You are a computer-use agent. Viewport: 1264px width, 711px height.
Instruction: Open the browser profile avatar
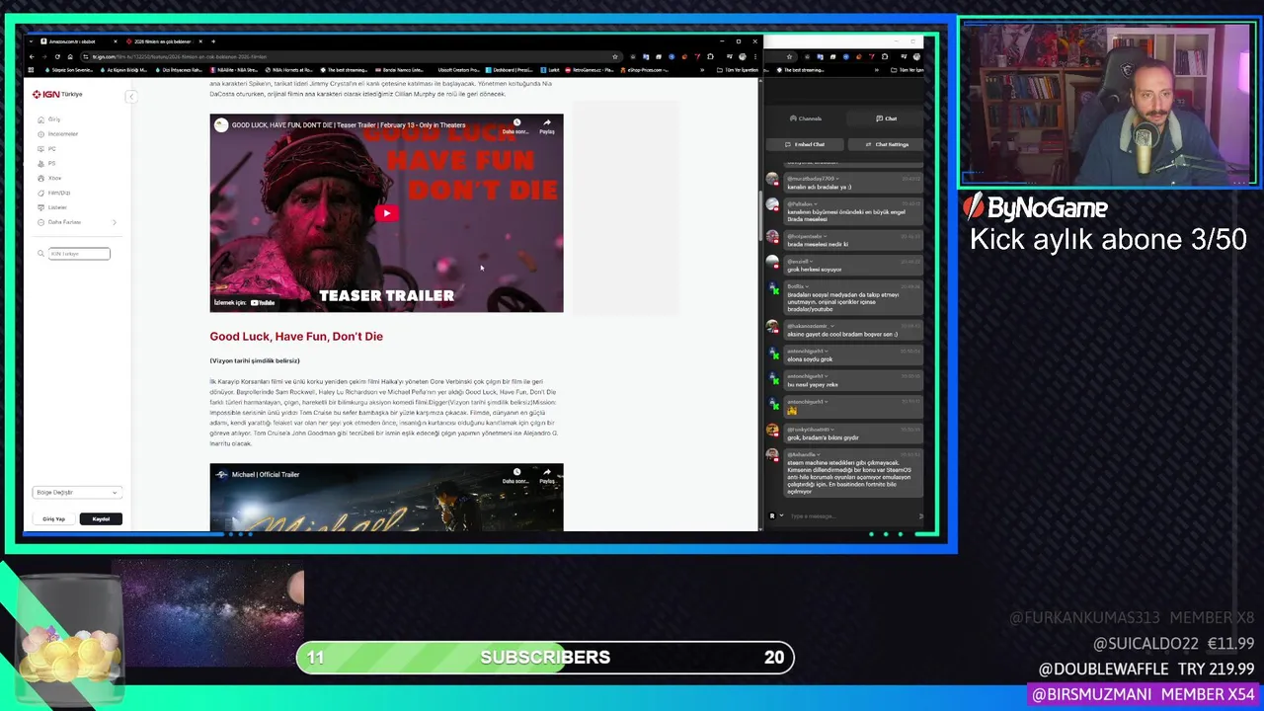coord(743,56)
